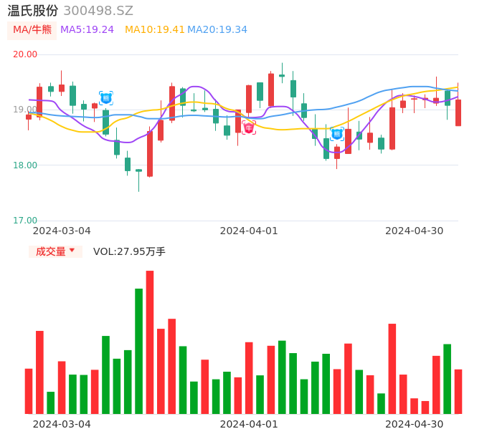Click the last red candlestick at the right edge
Image resolution: width=492 pixels, height=434 pixels.
(458, 112)
